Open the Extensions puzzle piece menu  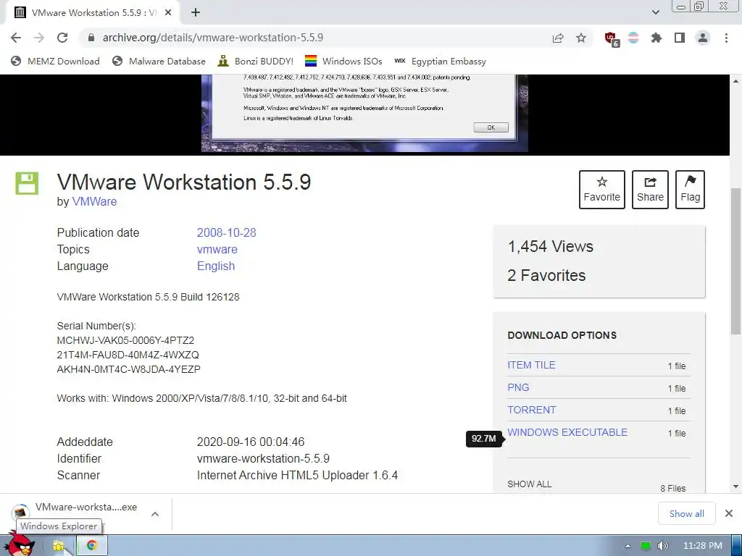coord(656,38)
